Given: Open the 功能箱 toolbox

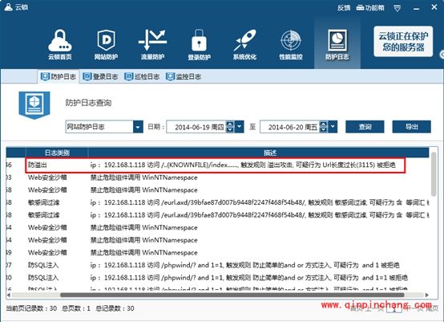Looking at the screenshot, I should click(x=370, y=8).
